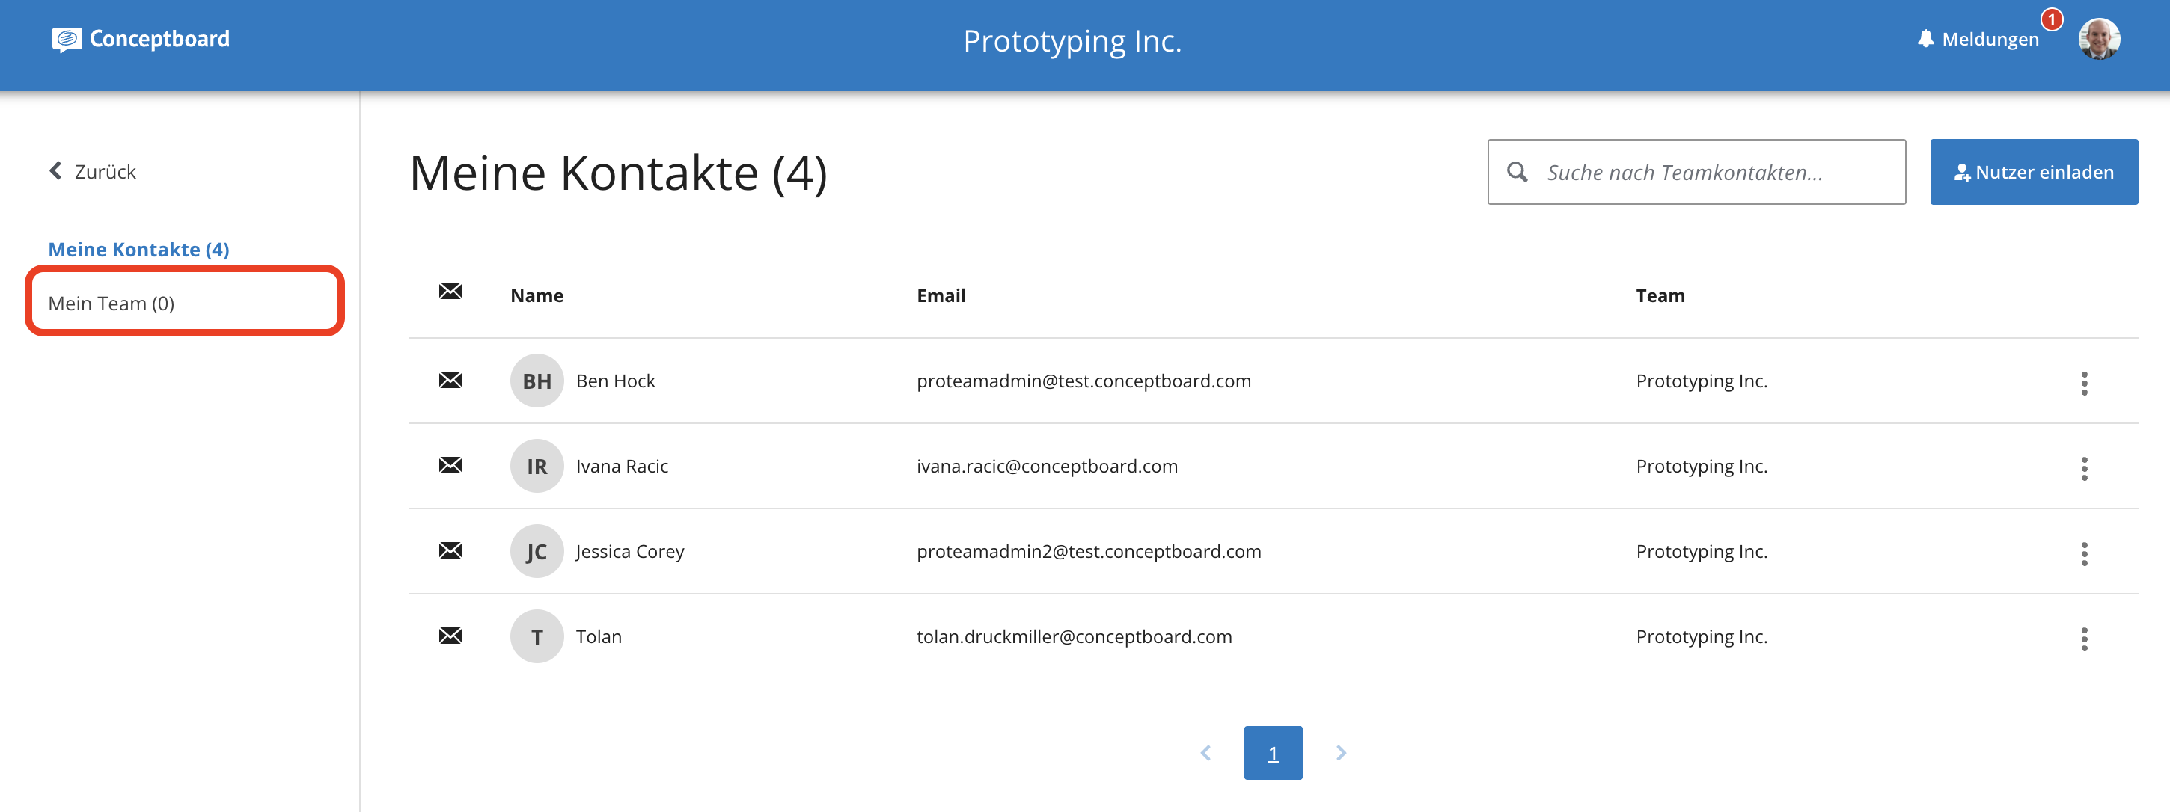The image size is (2170, 812).
Task: Click the Conceptboard logo icon
Action: click(x=67, y=40)
